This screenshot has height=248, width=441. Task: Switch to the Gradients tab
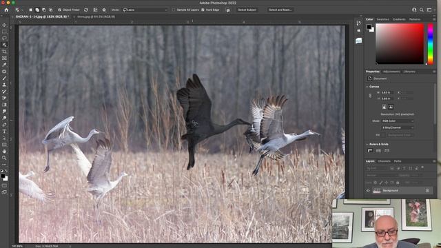pos(399,19)
